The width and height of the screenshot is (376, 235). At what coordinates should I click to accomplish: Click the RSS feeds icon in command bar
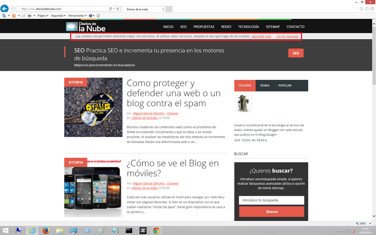[x=14, y=16]
